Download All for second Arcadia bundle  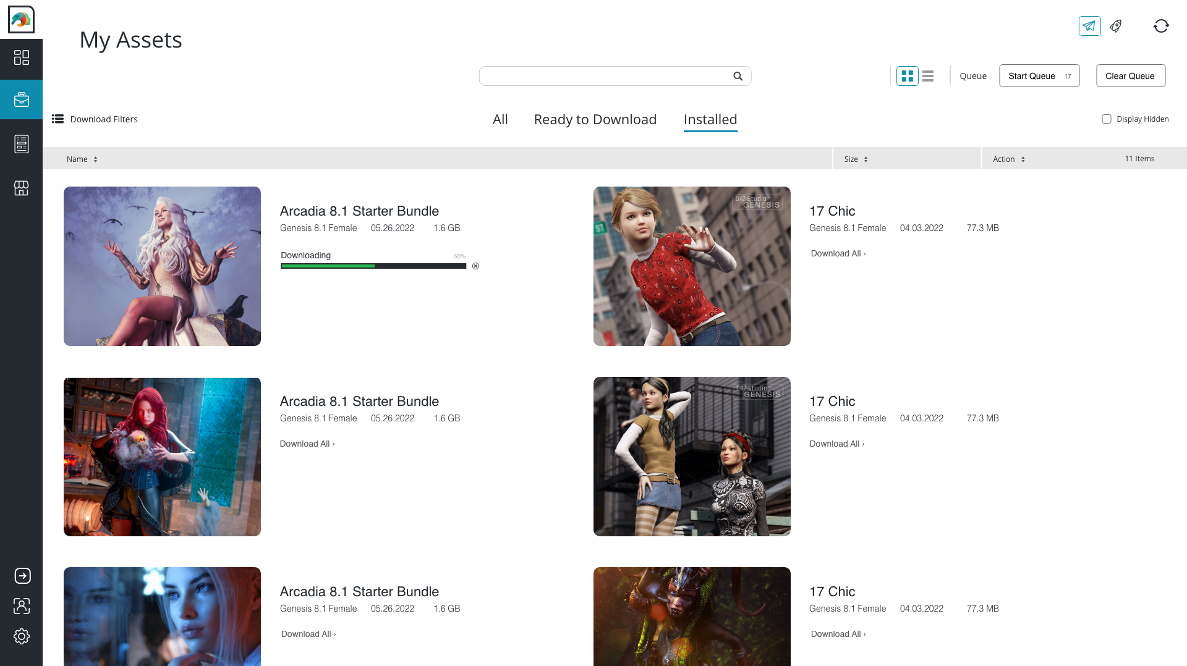click(x=307, y=444)
